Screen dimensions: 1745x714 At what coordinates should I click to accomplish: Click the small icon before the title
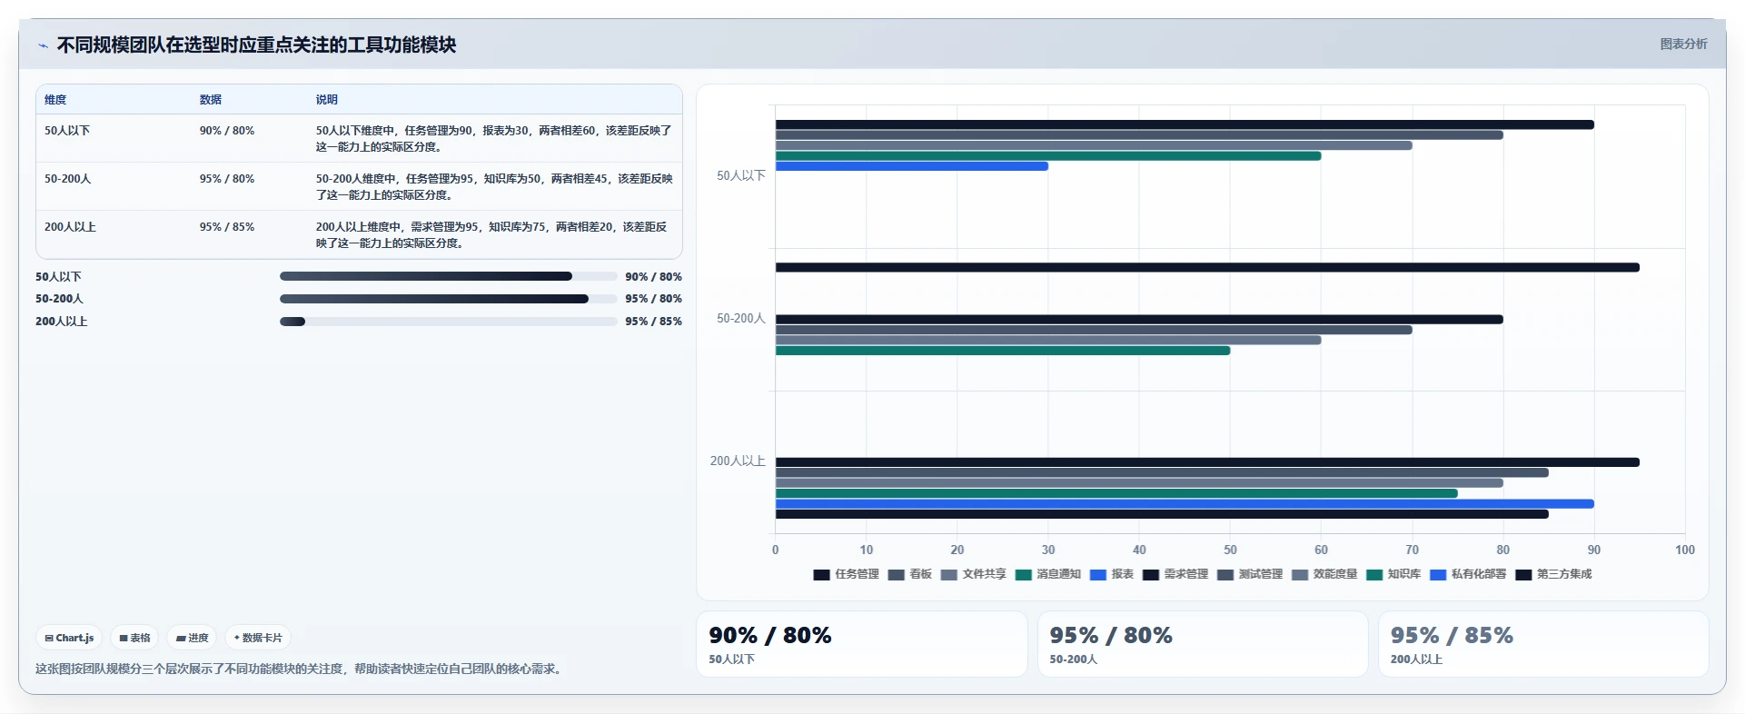click(x=43, y=45)
